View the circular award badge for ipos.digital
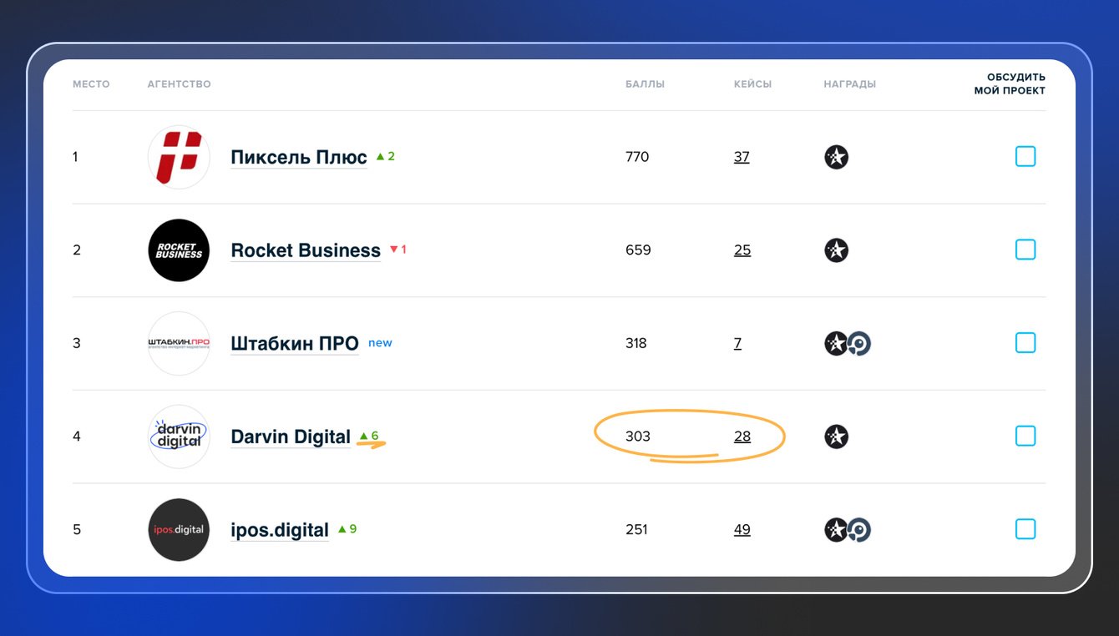 click(859, 530)
